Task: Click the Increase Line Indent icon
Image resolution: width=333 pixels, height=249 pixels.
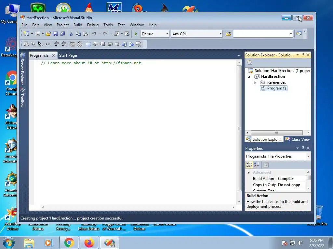Action: [x=64, y=44]
